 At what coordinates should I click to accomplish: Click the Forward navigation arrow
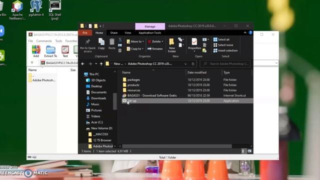click(x=90, y=64)
